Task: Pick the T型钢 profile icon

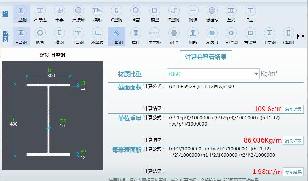Action: click(78, 36)
